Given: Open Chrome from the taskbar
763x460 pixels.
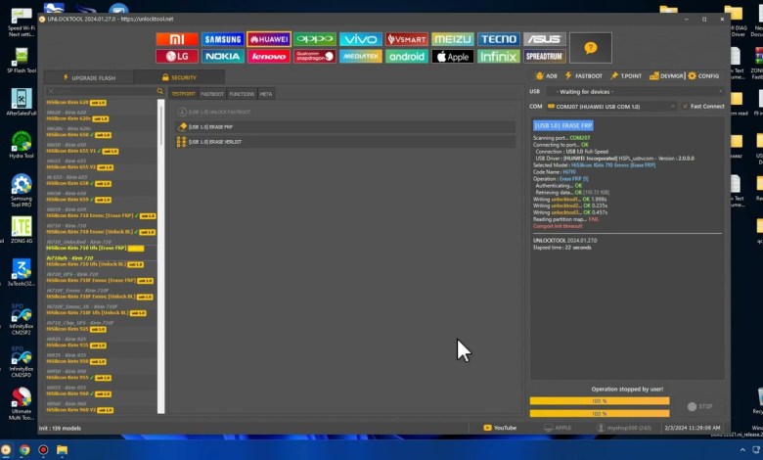Looking at the screenshot, I should pyautogui.click(x=24, y=450).
